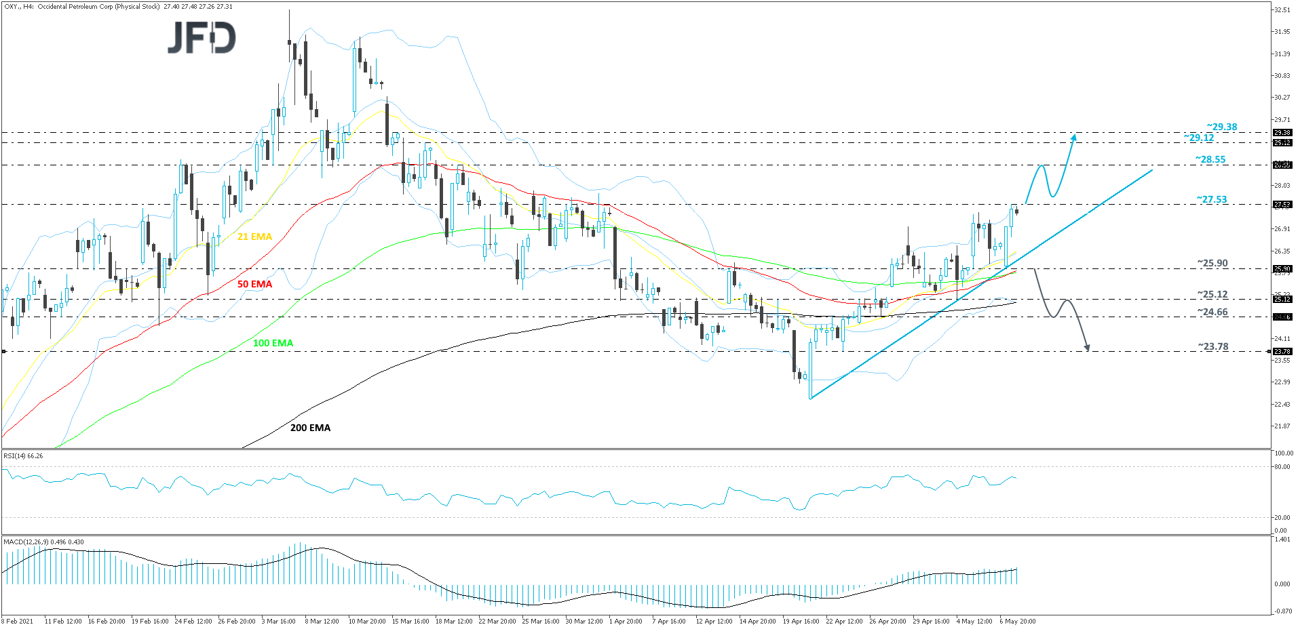Click the '~24.66' support annotation
This screenshot has width=1300, height=629.
(1212, 312)
